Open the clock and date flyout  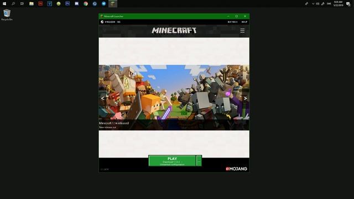click(338, 4)
